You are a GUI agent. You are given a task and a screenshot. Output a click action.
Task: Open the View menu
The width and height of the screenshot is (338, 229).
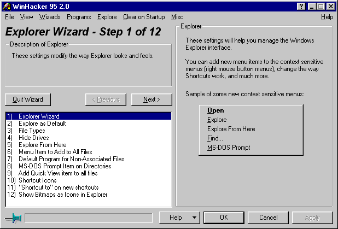pos(26,17)
